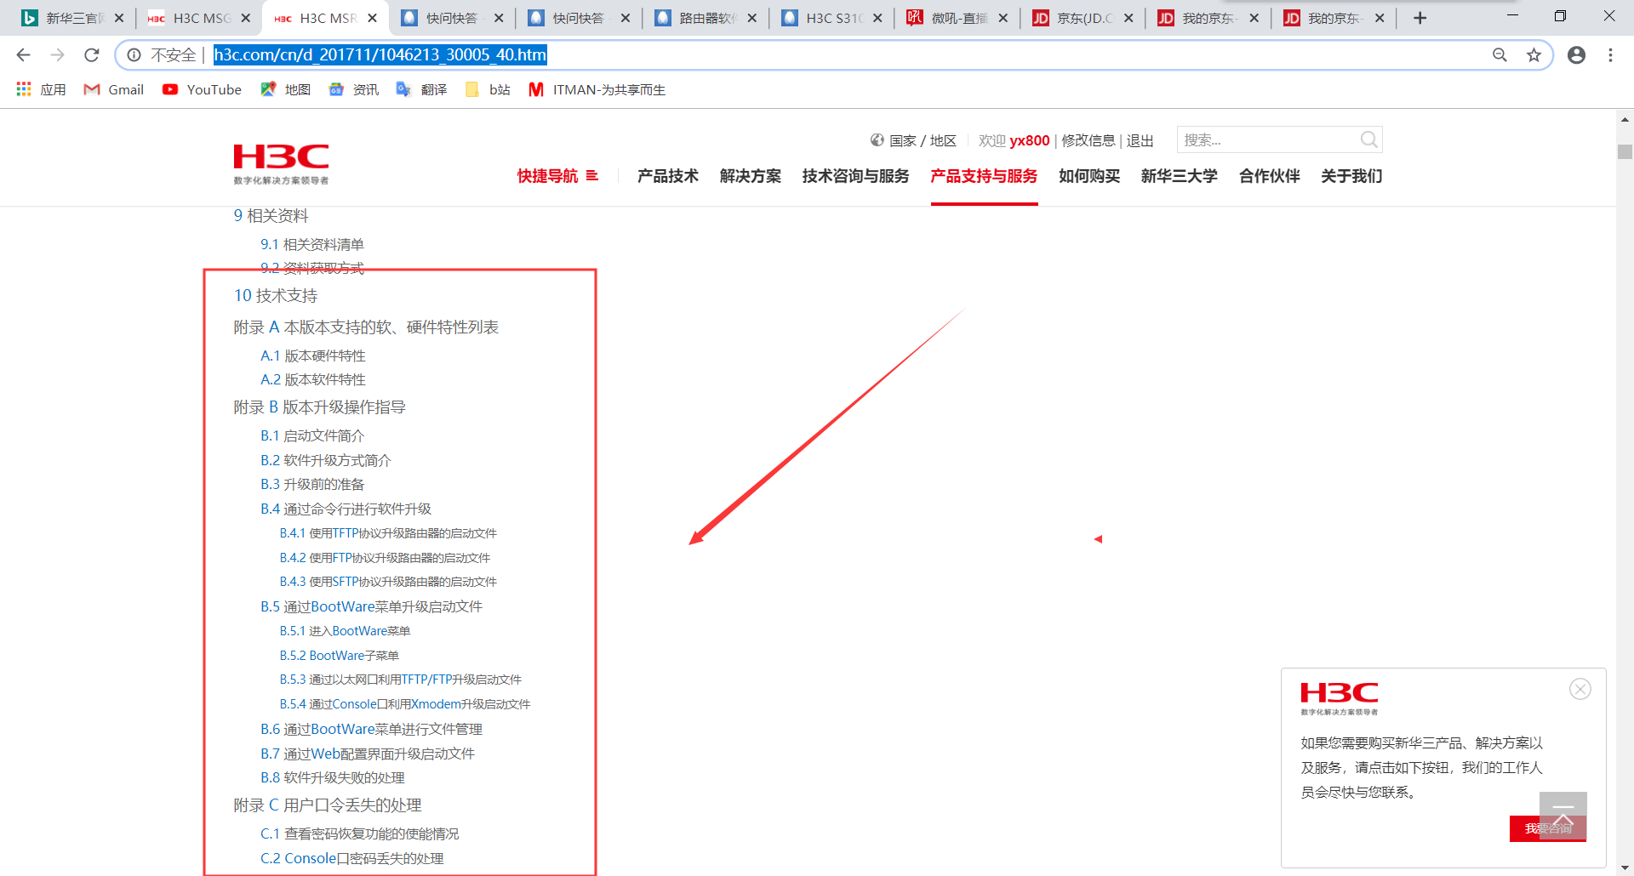Click the search magnifier in H3C header

click(1368, 139)
